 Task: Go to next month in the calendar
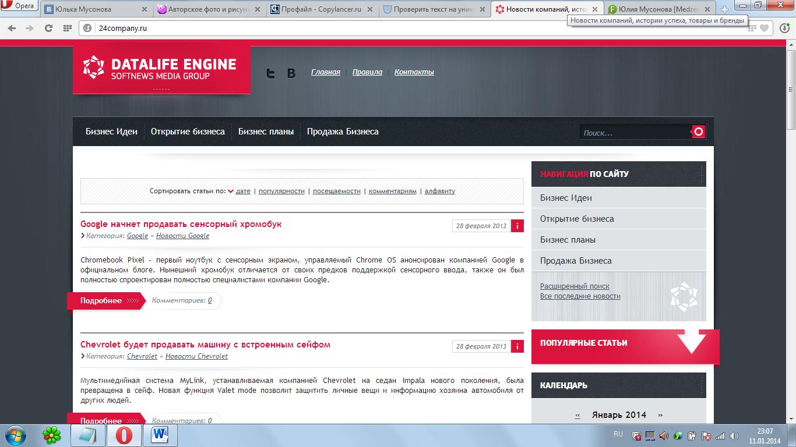660,416
